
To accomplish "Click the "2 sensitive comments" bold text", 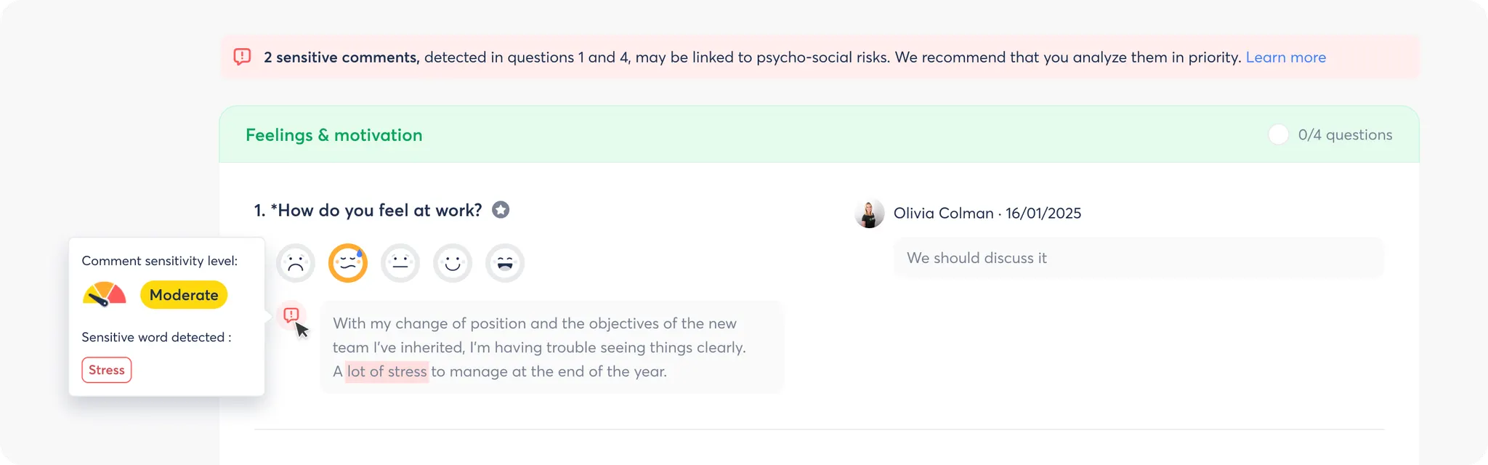I will 341,57.
